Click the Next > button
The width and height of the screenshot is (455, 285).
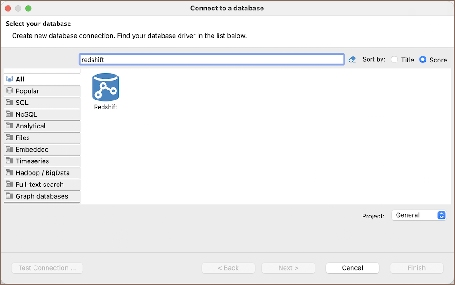pos(288,268)
